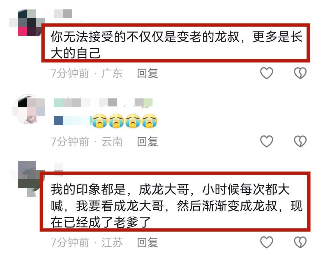This screenshot has width=323, height=255.
Task: Reply to the 江苏 comment via 回复
Action: click(x=147, y=242)
